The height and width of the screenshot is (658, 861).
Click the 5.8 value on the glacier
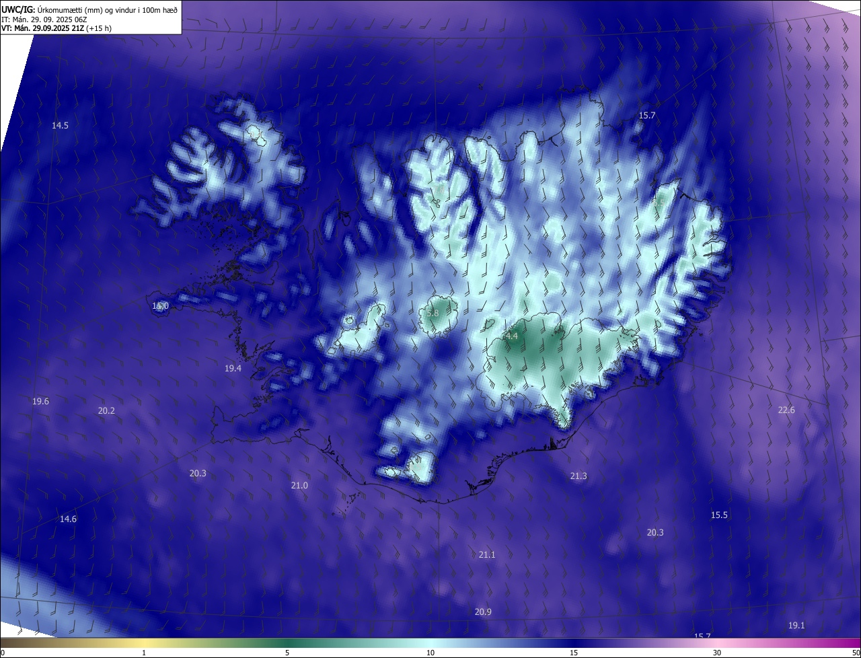point(433,314)
